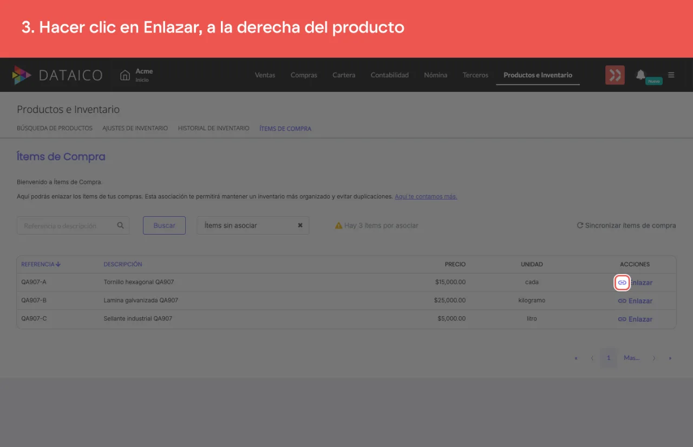Click reference cell QA907-C
The height and width of the screenshot is (447, 693).
(x=34, y=319)
